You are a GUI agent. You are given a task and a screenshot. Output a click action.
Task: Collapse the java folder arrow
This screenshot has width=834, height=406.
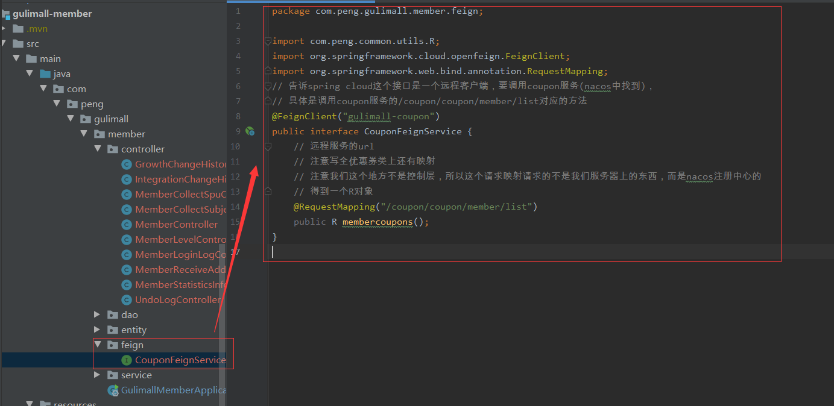(x=30, y=73)
